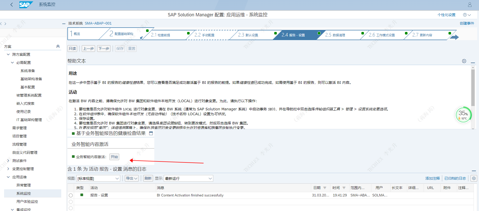Collapse 跨方案配置 tree node

(8, 54)
